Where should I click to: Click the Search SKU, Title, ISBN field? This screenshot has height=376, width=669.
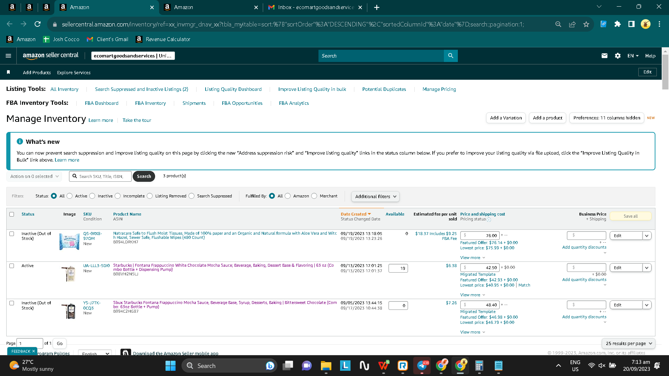click(x=100, y=177)
